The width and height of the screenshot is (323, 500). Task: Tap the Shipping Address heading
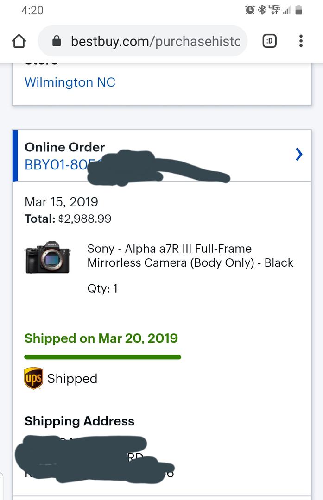79,421
